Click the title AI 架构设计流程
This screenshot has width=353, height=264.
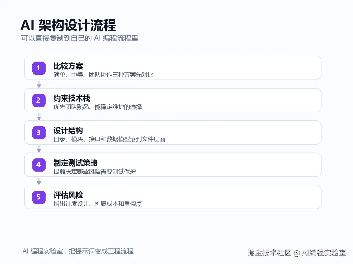tap(68, 25)
